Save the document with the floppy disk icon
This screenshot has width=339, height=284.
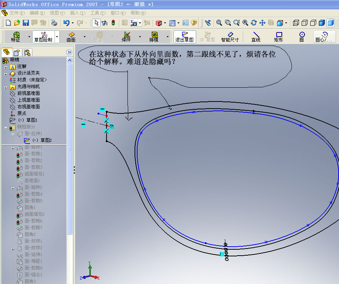tap(26, 23)
